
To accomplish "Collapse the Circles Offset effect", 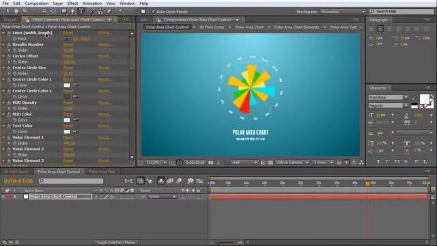I will (3, 56).
